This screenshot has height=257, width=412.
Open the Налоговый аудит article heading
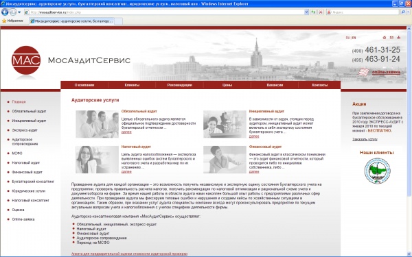pyautogui.click(x=136, y=147)
